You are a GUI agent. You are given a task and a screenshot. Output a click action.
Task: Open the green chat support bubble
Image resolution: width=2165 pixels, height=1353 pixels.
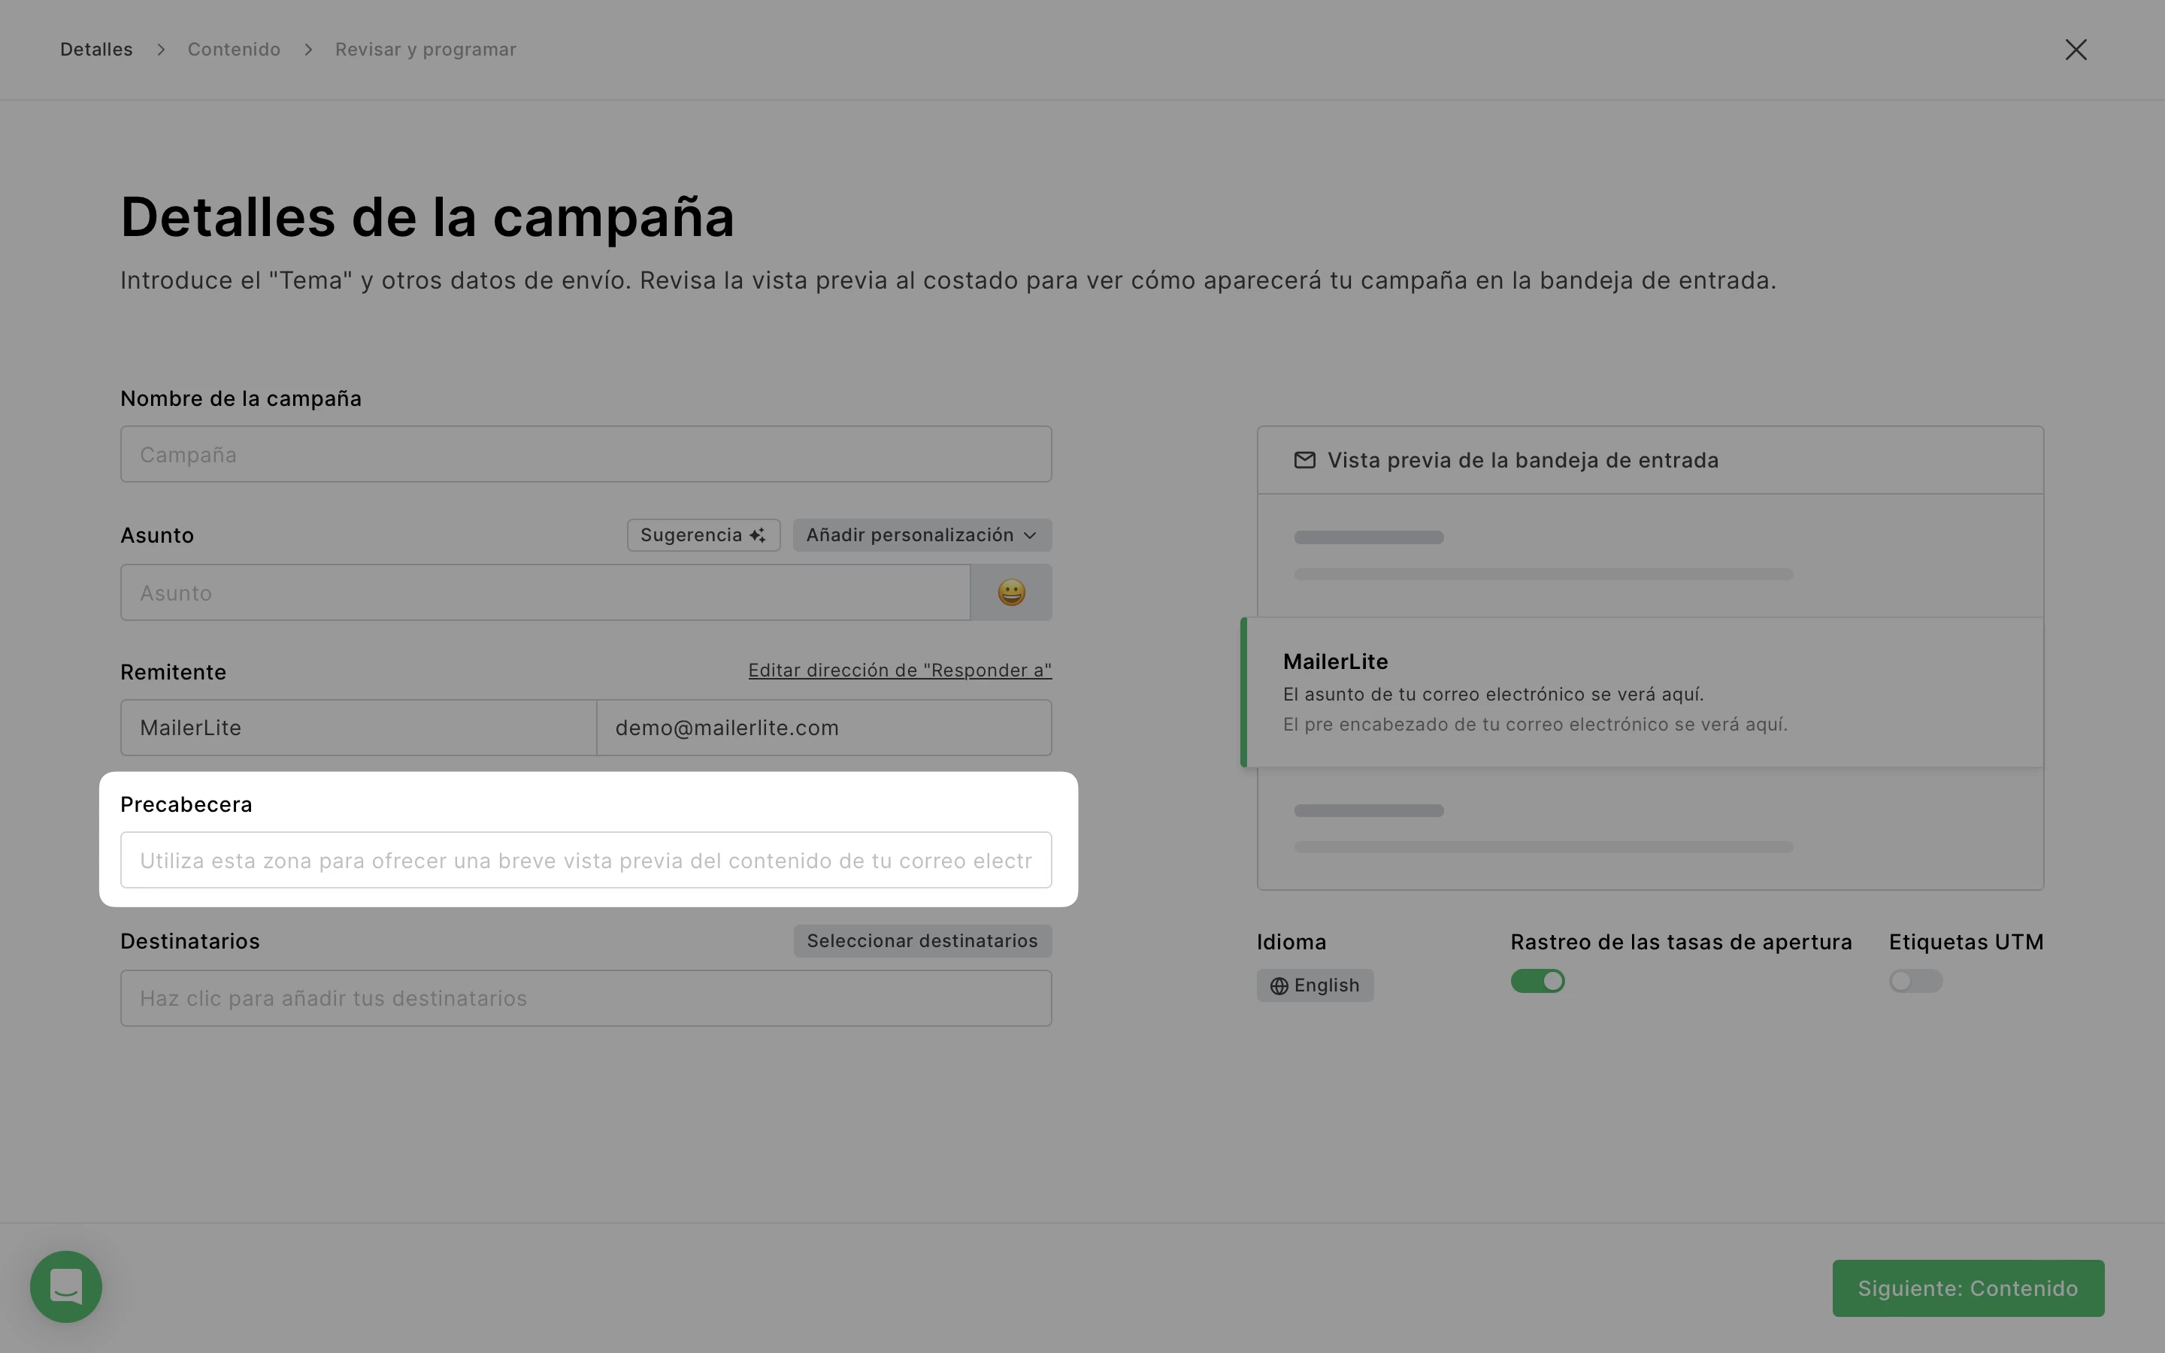pyautogui.click(x=66, y=1286)
